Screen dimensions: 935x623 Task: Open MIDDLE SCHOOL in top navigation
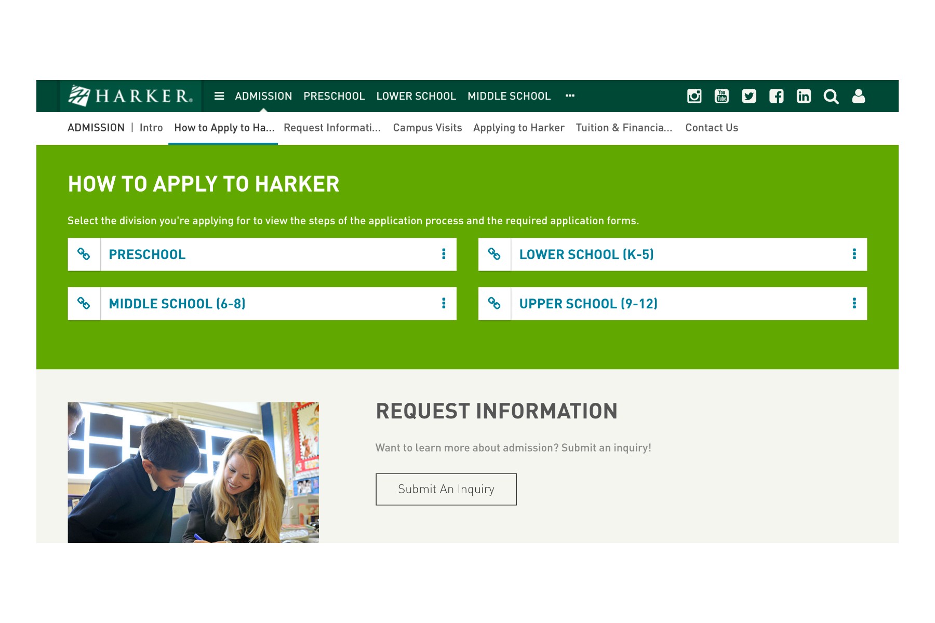click(509, 96)
